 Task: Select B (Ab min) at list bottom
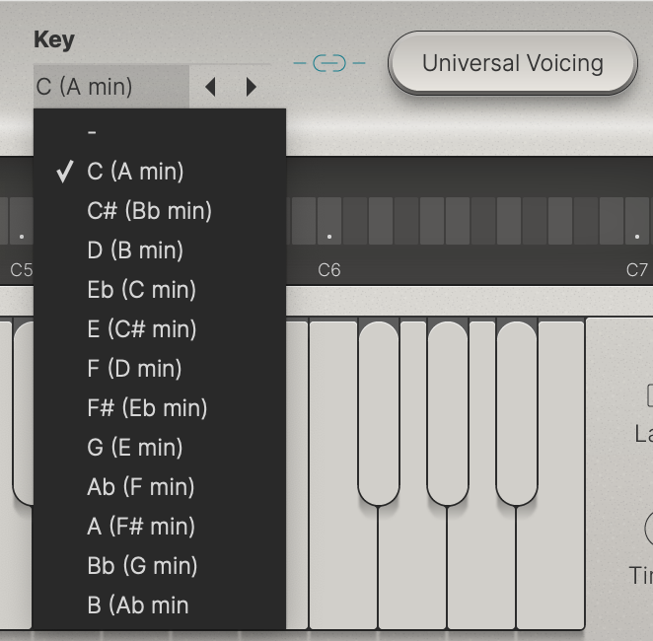(x=137, y=605)
